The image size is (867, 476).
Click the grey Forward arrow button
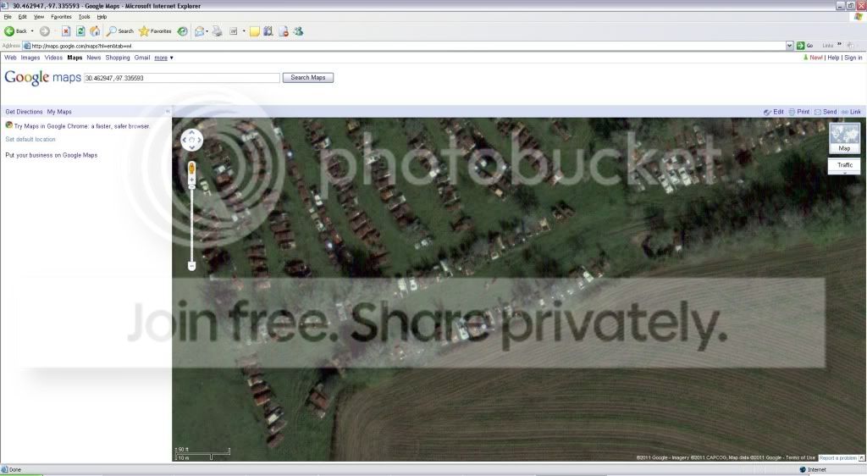coord(44,31)
